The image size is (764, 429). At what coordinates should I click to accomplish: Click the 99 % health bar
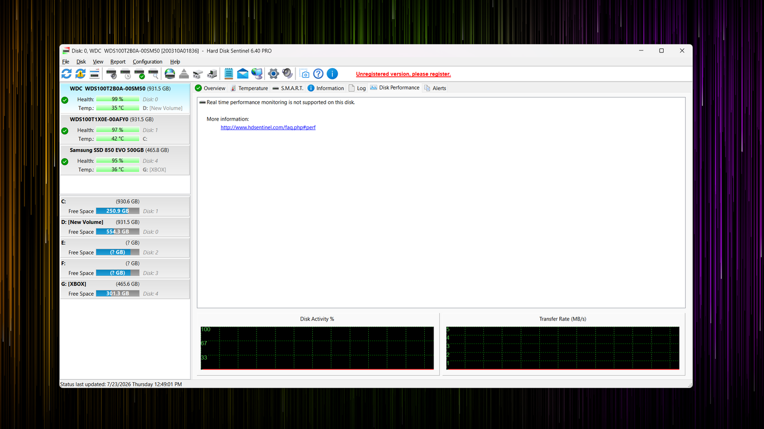point(118,99)
